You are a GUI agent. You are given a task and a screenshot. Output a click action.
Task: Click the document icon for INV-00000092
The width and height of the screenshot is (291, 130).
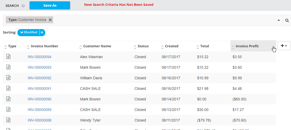click(8, 78)
